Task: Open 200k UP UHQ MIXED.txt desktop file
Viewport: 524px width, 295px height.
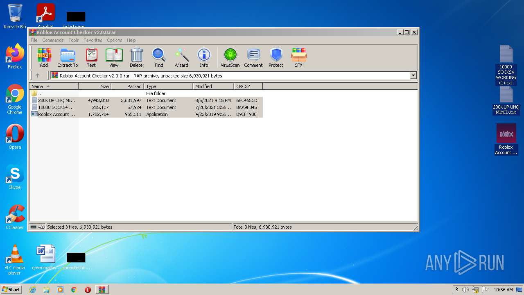Action: (x=506, y=101)
